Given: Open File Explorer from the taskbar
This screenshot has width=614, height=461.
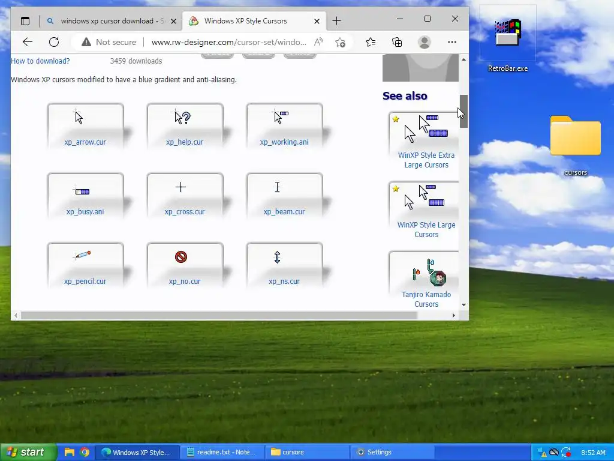Looking at the screenshot, I should 70,453.
